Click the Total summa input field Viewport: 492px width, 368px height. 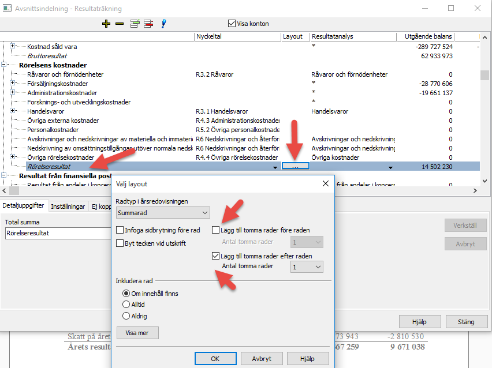(58, 233)
